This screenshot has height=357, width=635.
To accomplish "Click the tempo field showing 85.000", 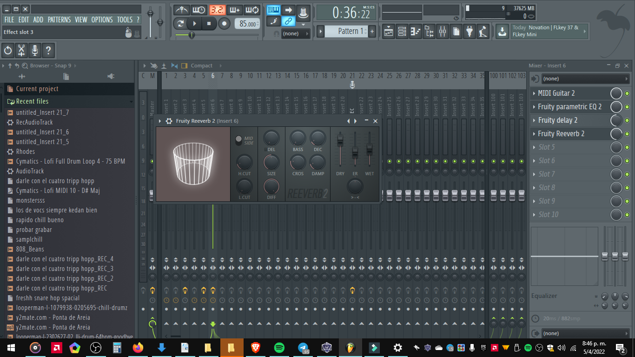I will tap(247, 24).
